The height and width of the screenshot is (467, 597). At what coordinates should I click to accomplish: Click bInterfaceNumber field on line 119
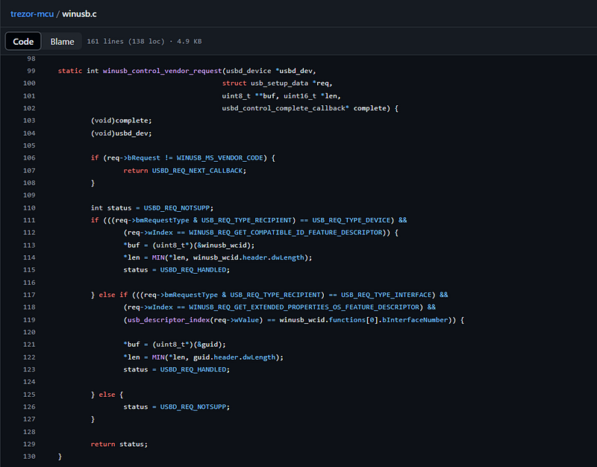415,320
